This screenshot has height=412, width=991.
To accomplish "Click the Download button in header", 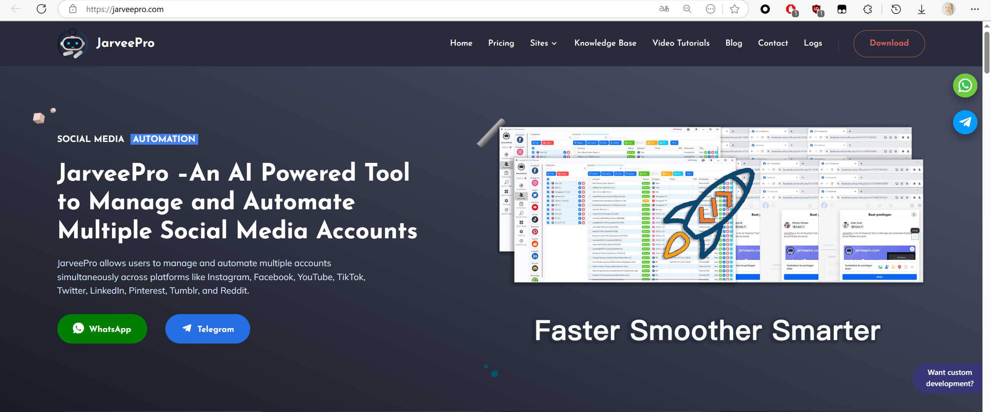I will tap(889, 43).
